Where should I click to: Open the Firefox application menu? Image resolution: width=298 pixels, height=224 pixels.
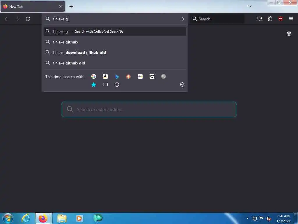click(291, 19)
